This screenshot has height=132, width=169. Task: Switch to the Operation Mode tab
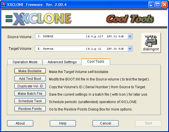(x=25, y=62)
